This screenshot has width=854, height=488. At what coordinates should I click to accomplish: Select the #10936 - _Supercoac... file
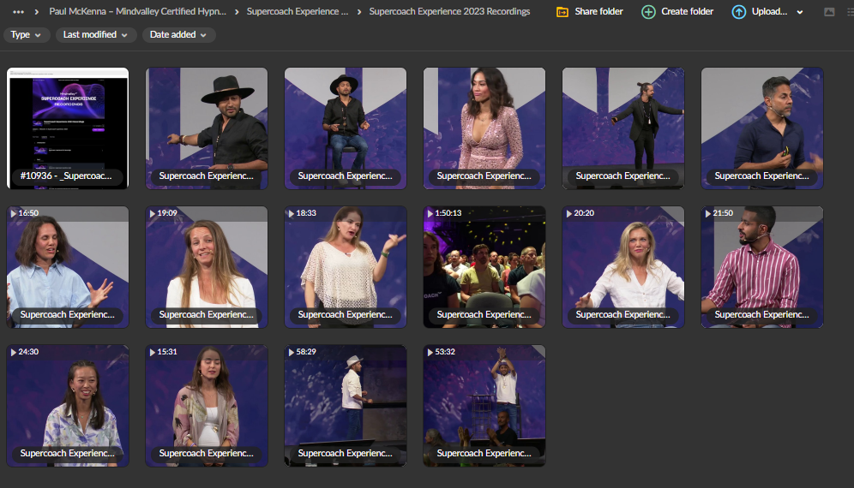(x=68, y=128)
